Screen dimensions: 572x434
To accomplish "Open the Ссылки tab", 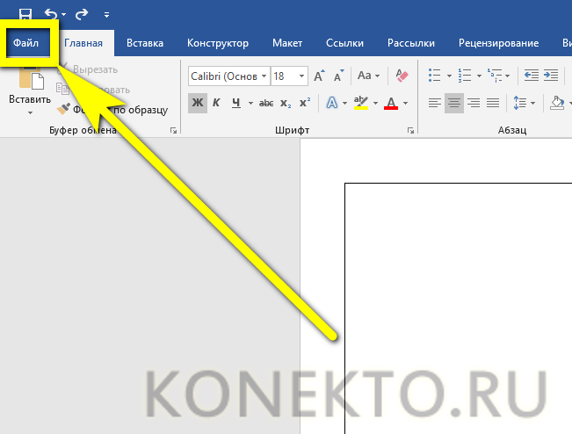I will click(344, 43).
